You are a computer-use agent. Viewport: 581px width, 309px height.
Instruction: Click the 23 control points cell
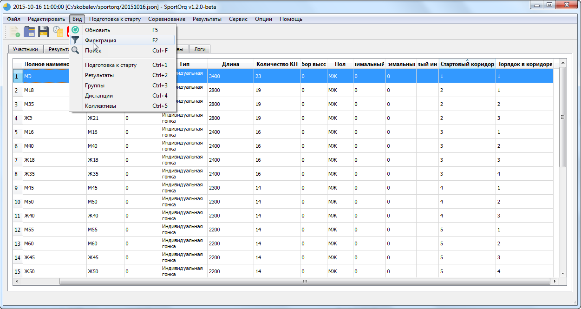coord(277,76)
